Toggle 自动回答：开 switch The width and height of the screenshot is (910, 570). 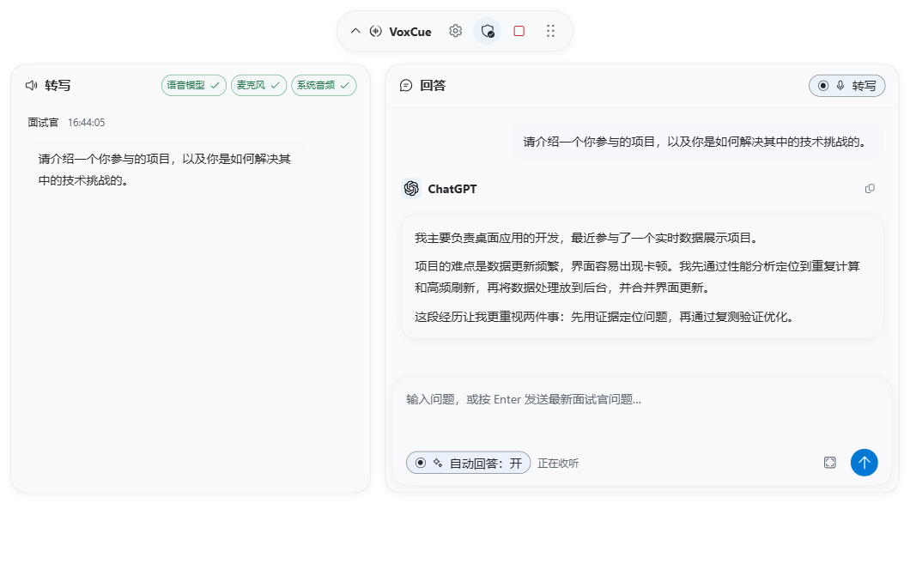[469, 463]
